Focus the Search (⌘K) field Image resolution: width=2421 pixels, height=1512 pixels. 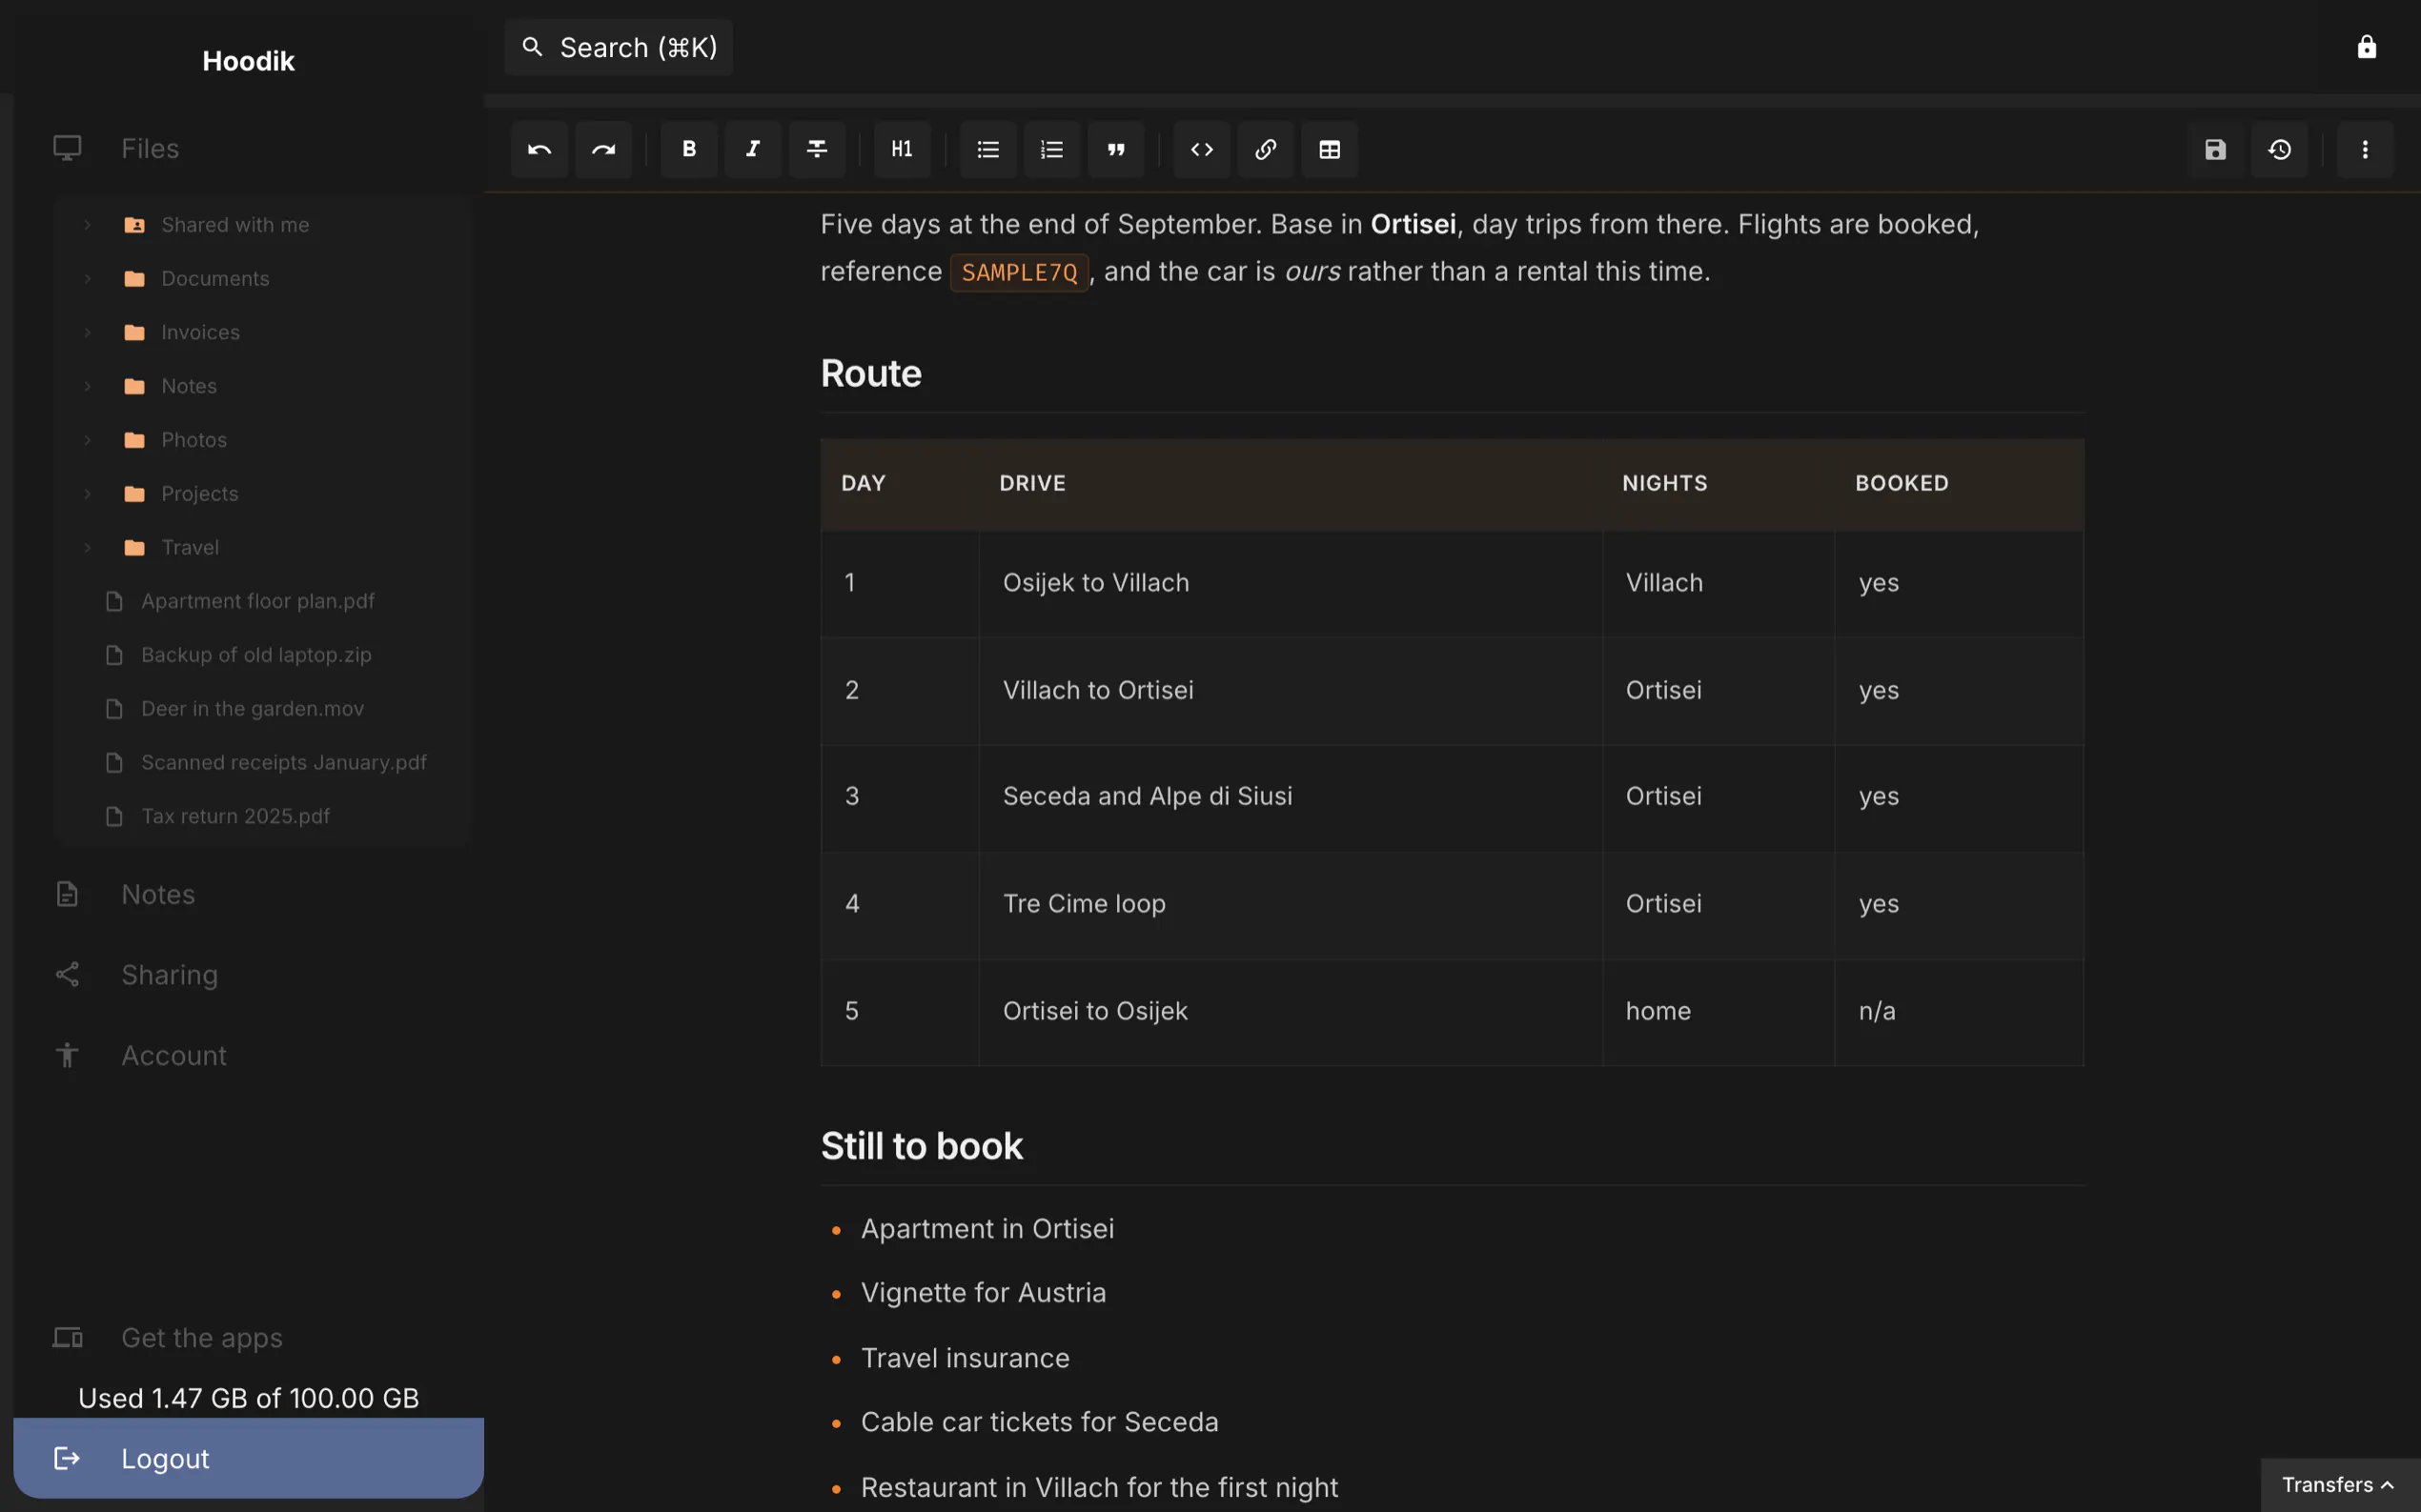tap(619, 47)
